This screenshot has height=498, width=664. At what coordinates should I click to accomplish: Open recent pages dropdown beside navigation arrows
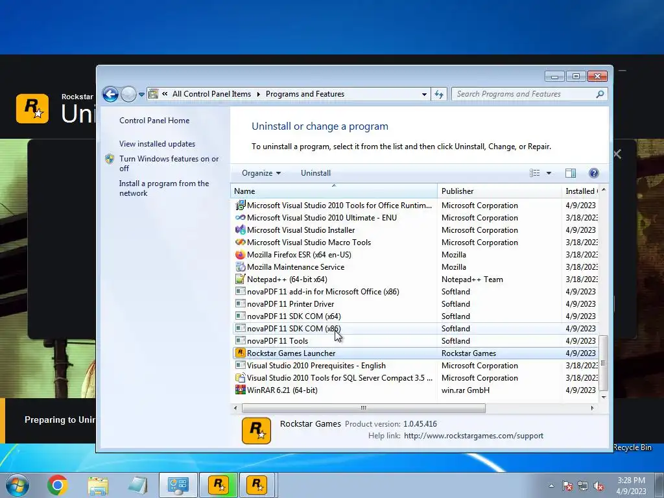(x=141, y=95)
